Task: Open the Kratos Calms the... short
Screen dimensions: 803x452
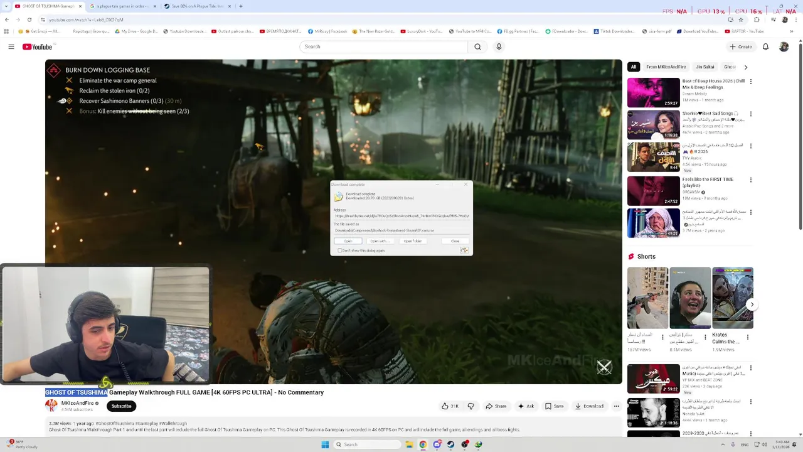Action: pyautogui.click(x=732, y=298)
